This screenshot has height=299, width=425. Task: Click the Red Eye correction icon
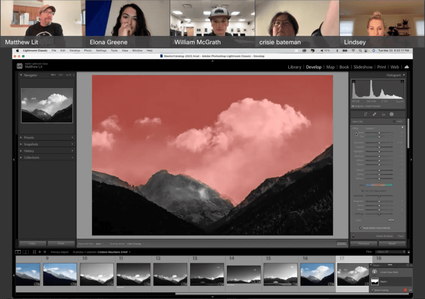click(x=383, y=114)
